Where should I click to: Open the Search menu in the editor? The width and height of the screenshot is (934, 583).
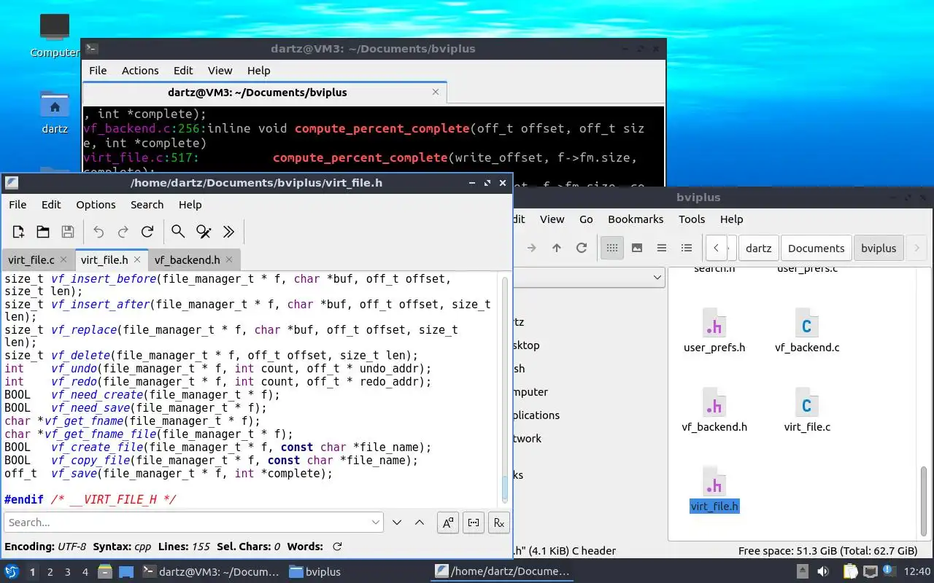[x=147, y=205]
